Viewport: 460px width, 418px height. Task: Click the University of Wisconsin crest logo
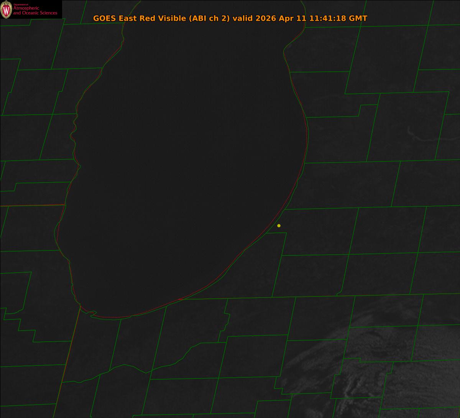(x=6, y=9)
